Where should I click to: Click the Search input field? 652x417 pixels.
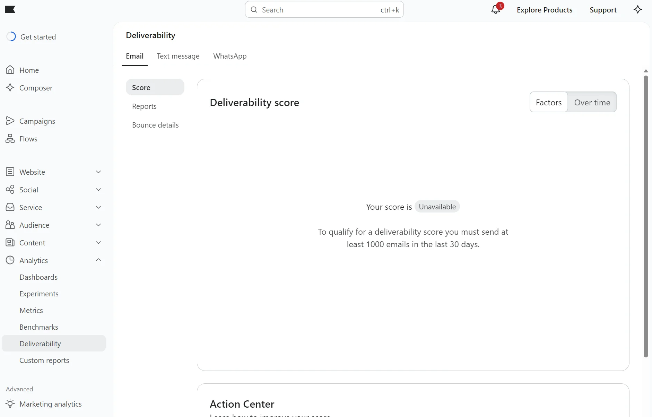[x=324, y=10]
